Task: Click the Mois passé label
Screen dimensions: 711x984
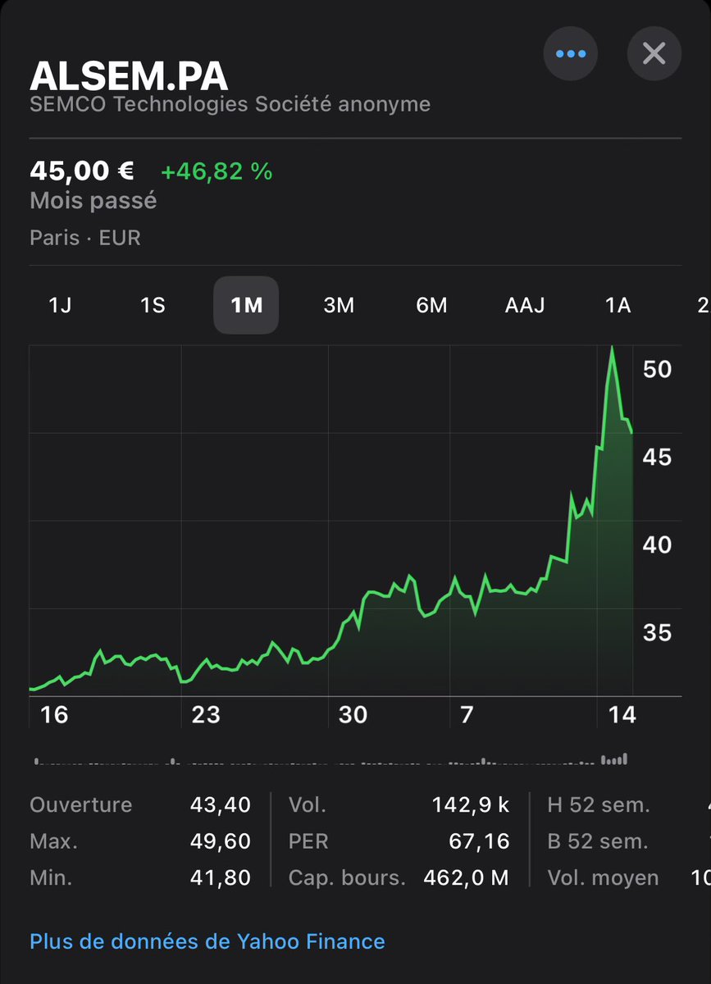Action: click(93, 201)
